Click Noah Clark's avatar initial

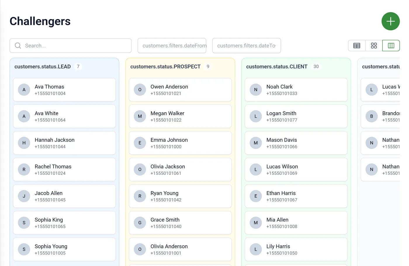click(256, 90)
